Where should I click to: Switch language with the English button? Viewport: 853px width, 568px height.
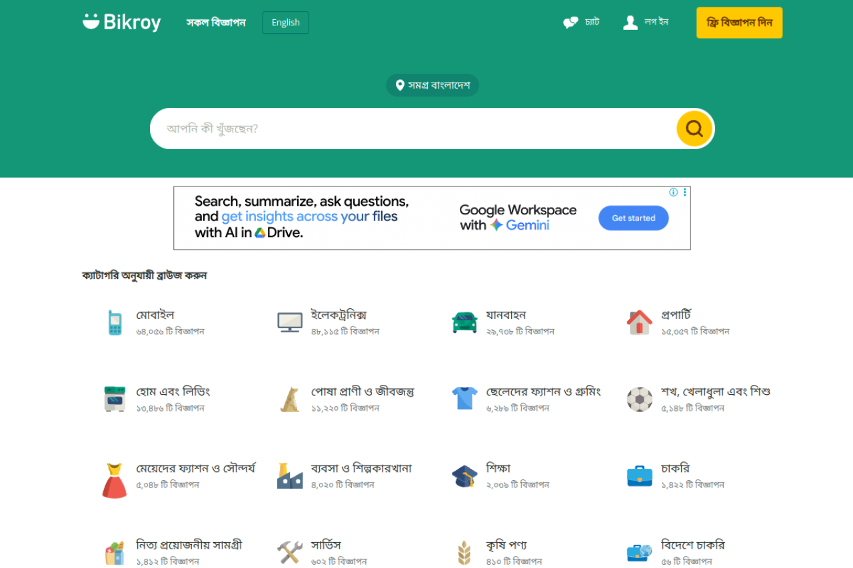coord(285,23)
